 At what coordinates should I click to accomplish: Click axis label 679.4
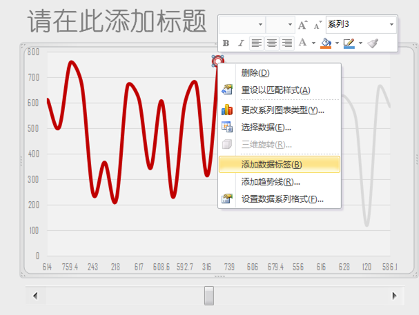[275, 267]
